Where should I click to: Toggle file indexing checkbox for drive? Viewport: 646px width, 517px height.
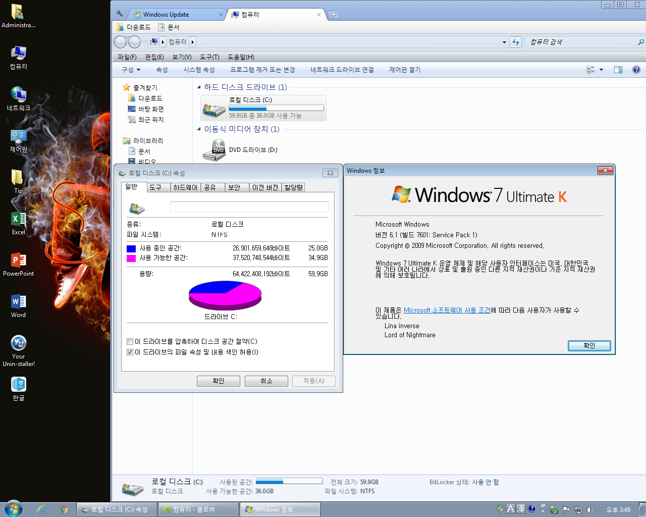point(130,352)
